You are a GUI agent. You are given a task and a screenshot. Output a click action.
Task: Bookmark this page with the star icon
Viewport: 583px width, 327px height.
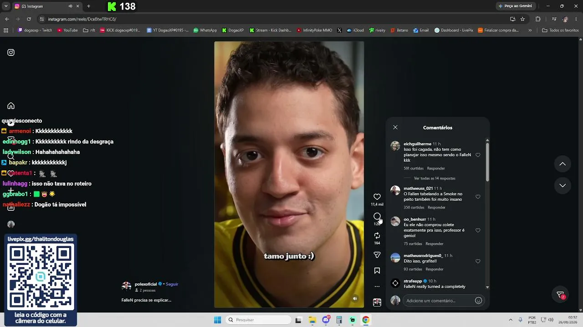522,19
